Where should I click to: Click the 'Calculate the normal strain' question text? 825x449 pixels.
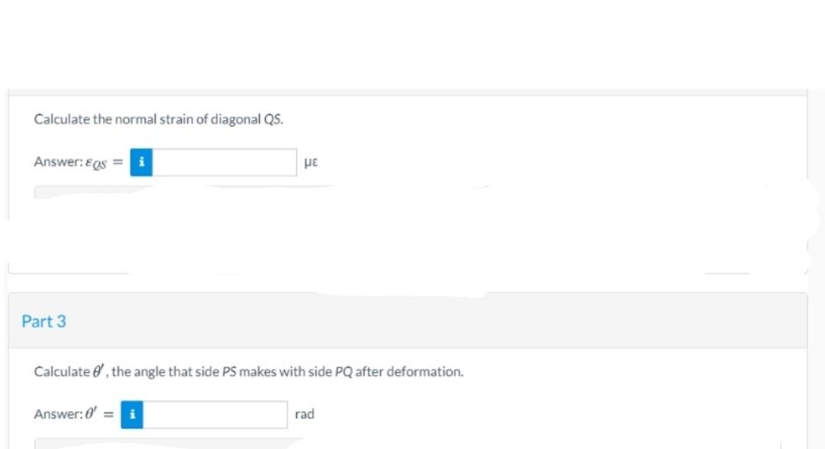tap(158, 119)
